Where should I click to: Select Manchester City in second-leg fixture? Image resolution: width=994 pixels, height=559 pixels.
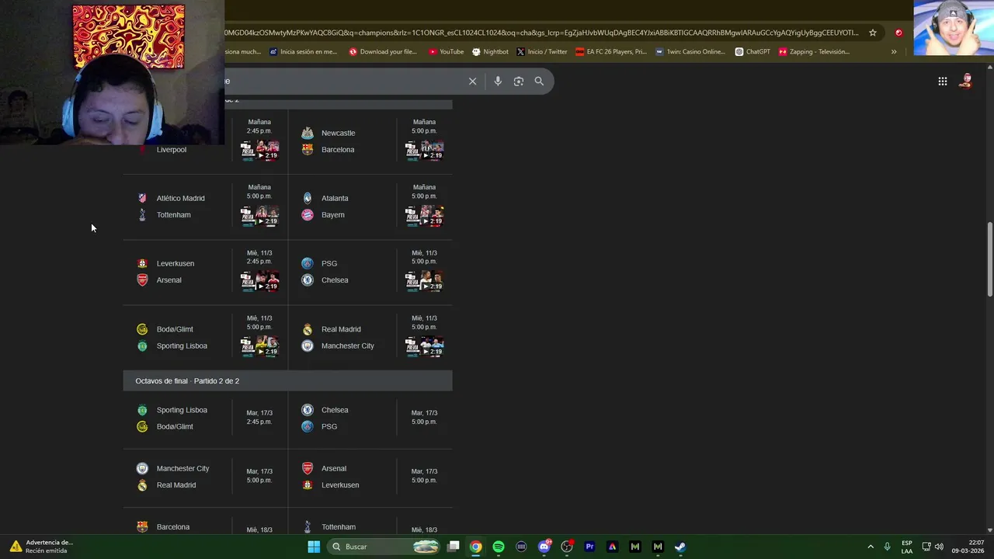[183, 468]
